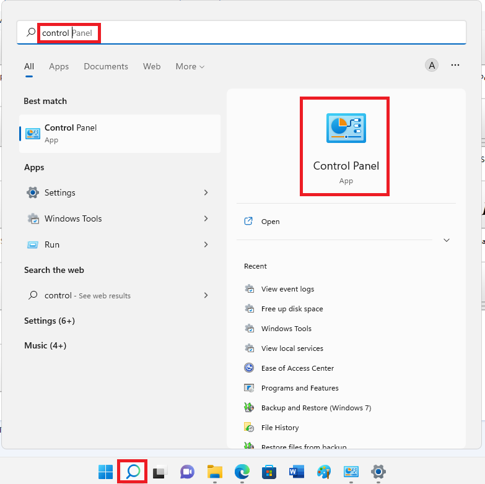This screenshot has width=485, height=484.
Task: Select the Control Panel best match result
Action: pos(120,134)
